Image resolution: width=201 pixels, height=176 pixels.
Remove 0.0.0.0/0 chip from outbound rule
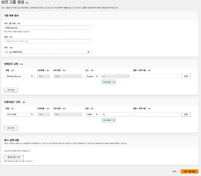pos(113,120)
